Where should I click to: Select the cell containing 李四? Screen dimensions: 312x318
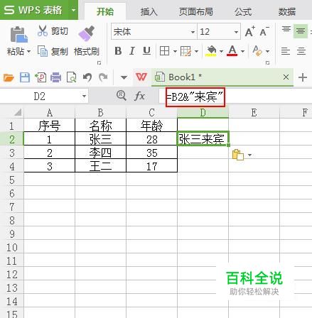(100, 153)
